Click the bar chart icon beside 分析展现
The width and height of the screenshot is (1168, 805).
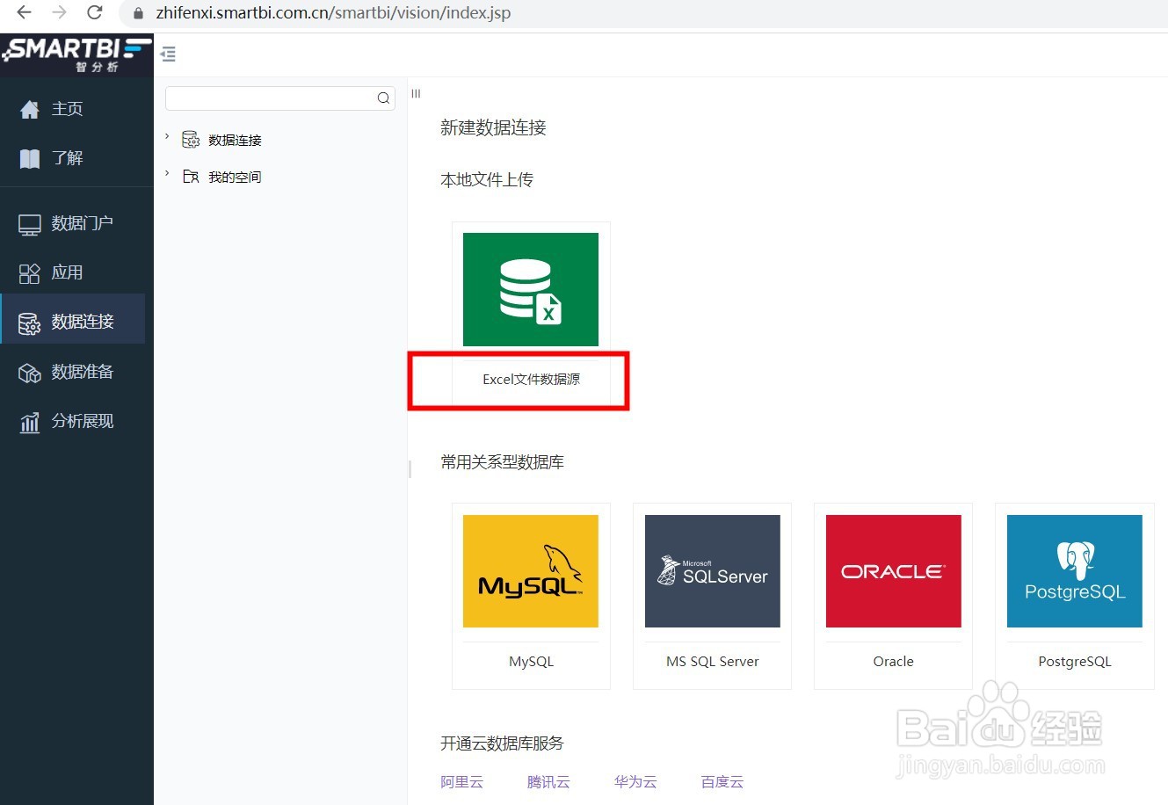pyautogui.click(x=30, y=423)
